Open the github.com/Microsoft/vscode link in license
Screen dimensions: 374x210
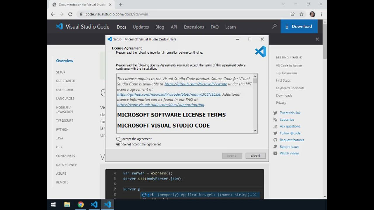(195, 84)
